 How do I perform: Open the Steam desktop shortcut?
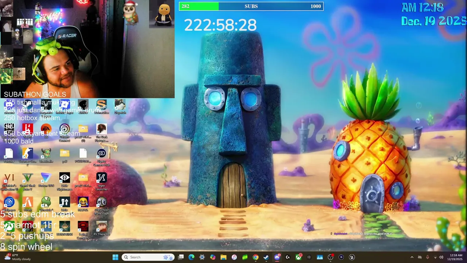pyautogui.click(x=28, y=107)
